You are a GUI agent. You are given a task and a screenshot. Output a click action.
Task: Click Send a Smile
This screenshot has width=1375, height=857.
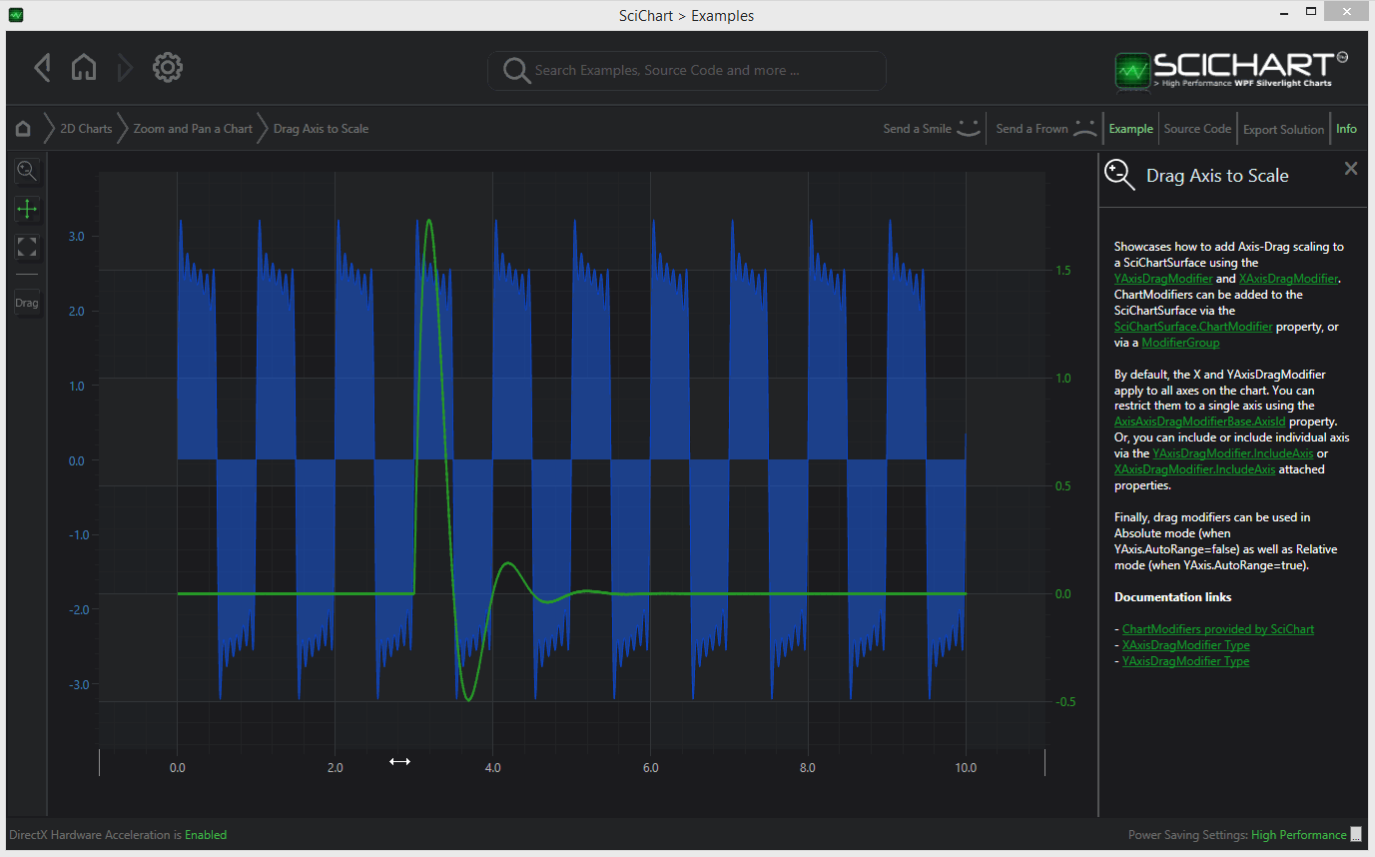click(918, 129)
